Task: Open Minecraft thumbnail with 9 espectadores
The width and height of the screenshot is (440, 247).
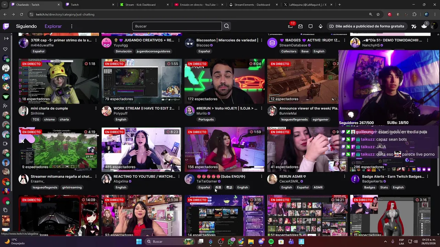Action: click(59, 149)
